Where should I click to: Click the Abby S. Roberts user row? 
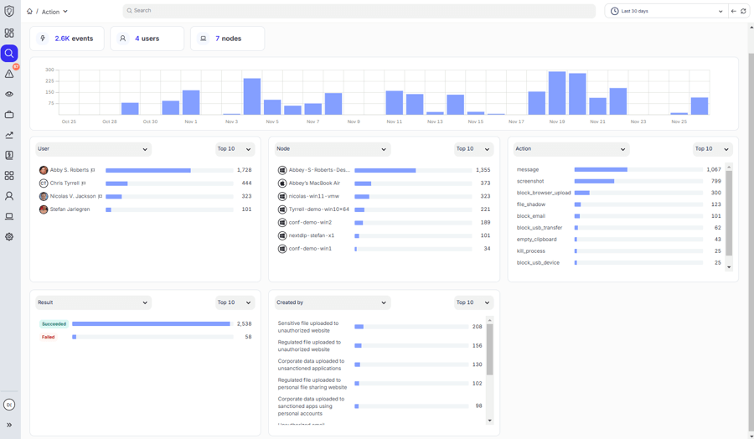145,170
